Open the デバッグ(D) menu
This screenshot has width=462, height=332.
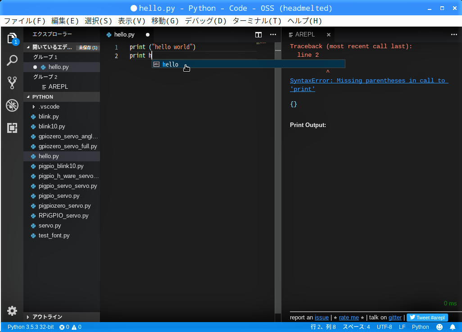[x=206, y=21]
